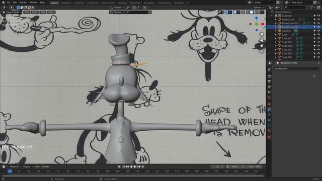The height and width of the screenshot is (181, 322).
Task: Open the Modifier properties wrench icon
Action: tap(269, 110)
